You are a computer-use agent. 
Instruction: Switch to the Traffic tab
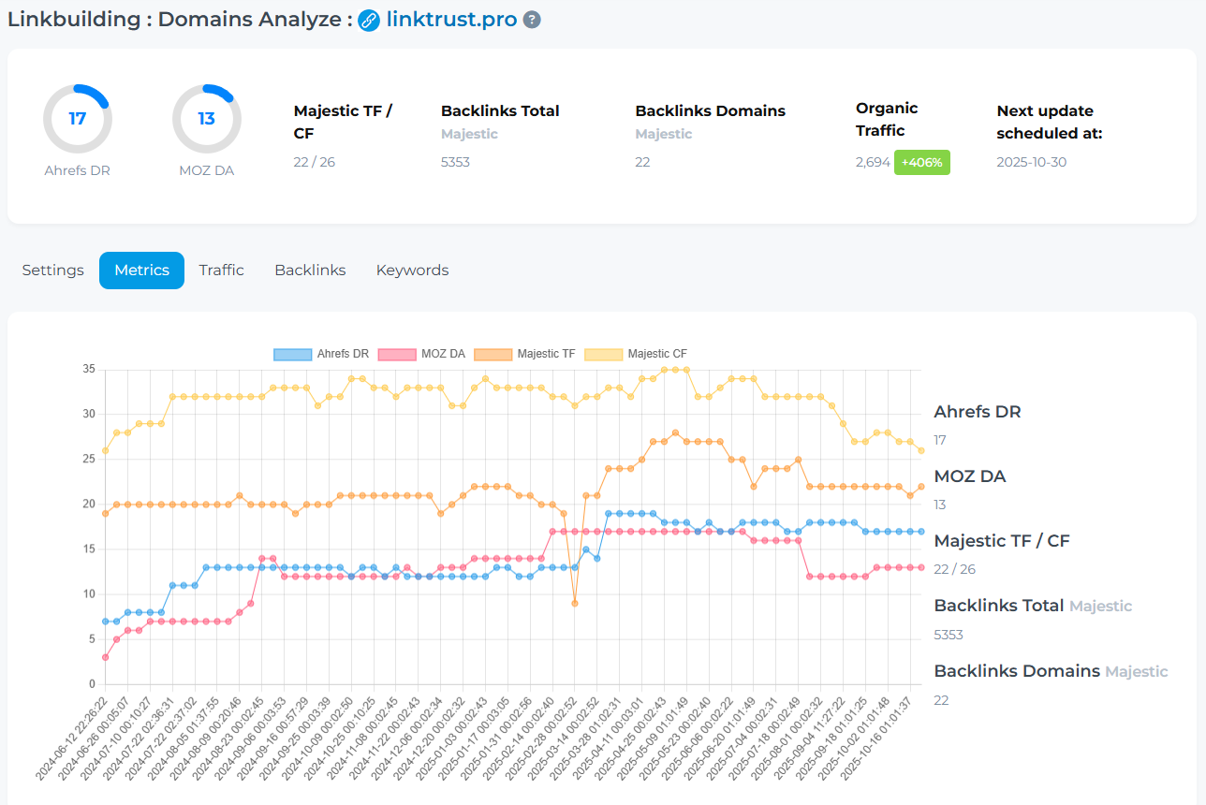(221, 271)
